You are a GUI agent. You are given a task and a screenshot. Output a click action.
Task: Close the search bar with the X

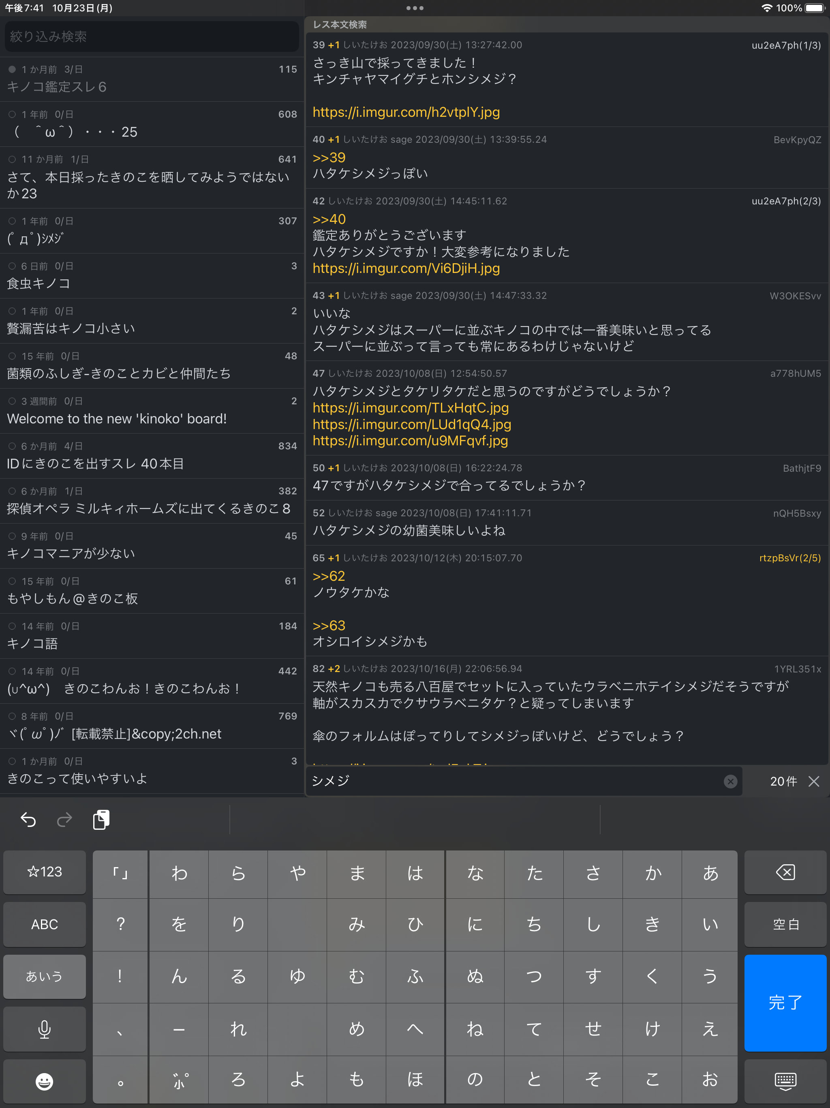tap(814, 781)
